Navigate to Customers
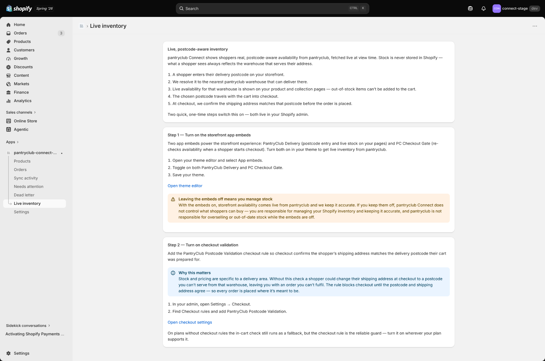Viewport: 545px width, 361px height. pyautogui.click(x=24, y=50)
